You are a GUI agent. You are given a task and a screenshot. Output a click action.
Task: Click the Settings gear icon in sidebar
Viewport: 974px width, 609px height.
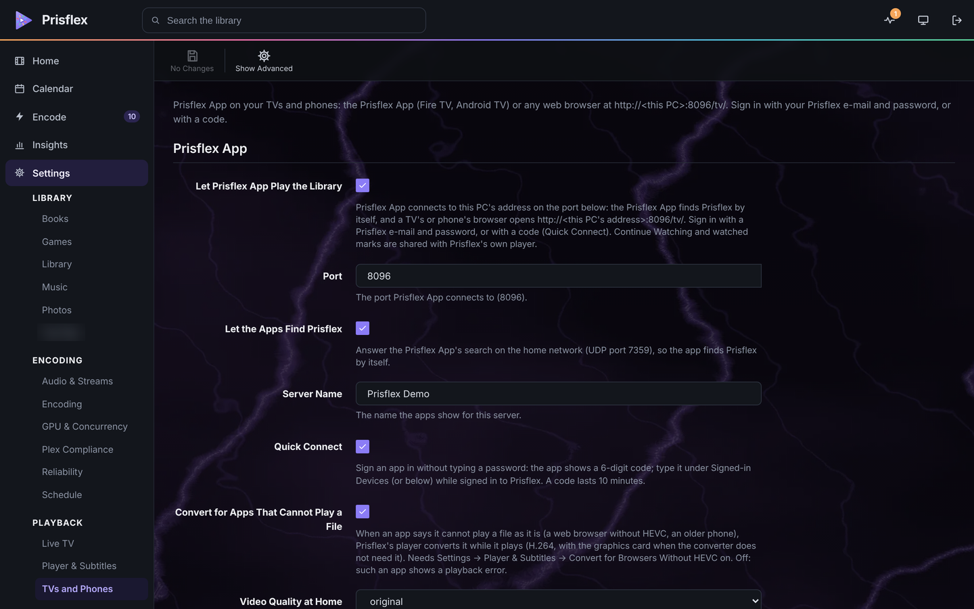tap(20, 173)
